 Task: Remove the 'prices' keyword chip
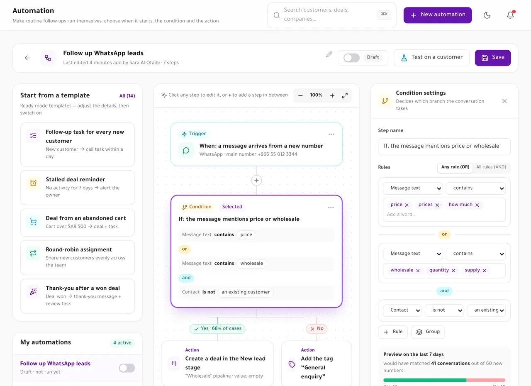437,205
